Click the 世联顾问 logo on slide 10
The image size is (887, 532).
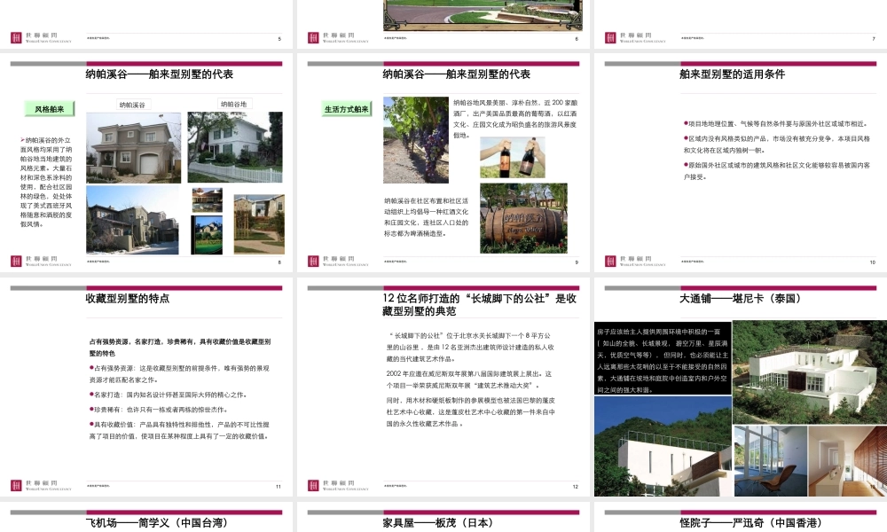(635, 261)
